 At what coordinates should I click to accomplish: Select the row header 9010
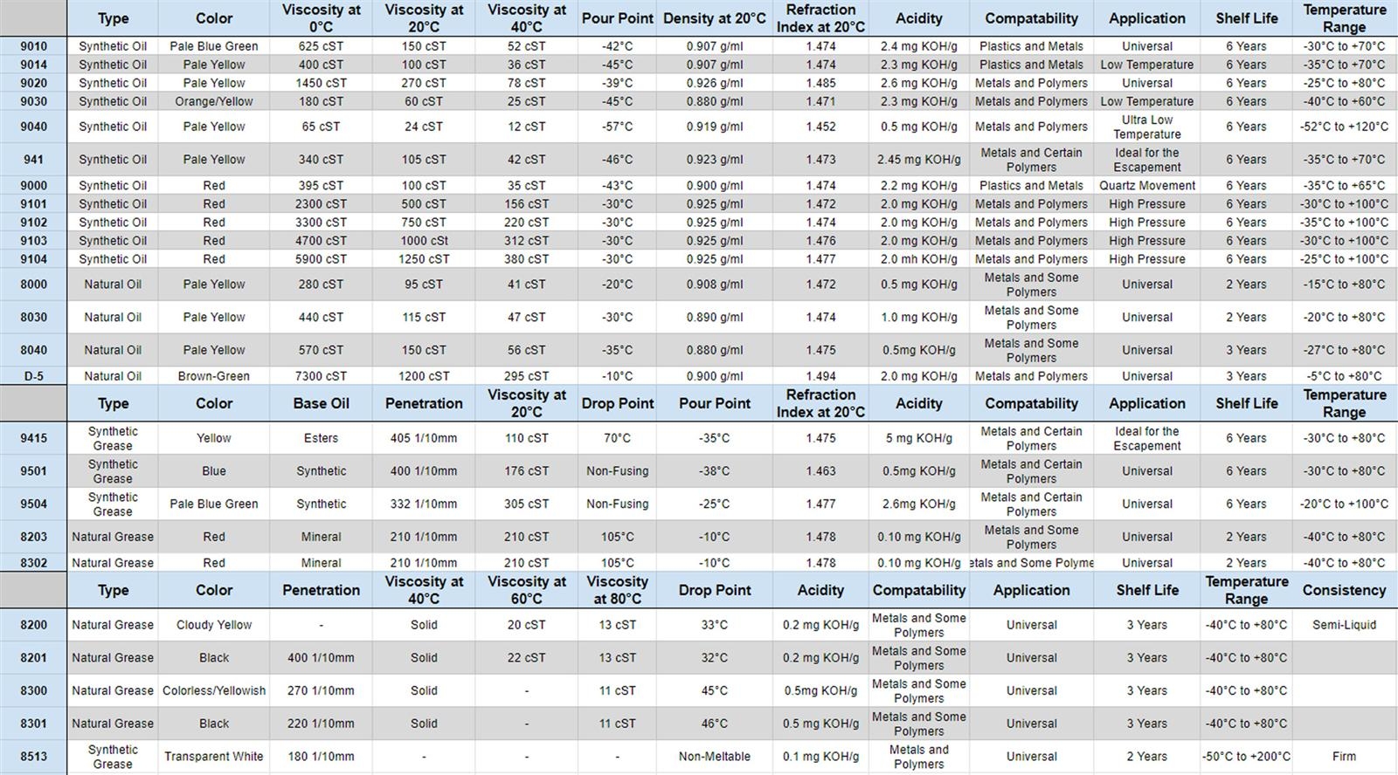pos(33,46)
